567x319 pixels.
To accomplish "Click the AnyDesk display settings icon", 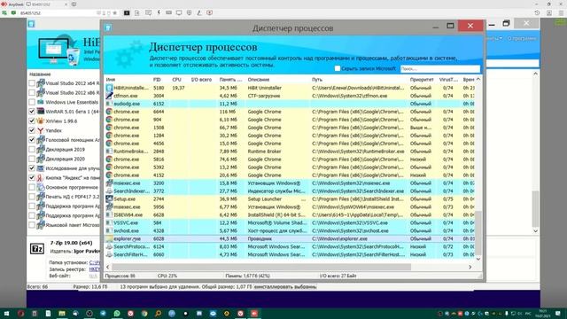I will (179, 12).
